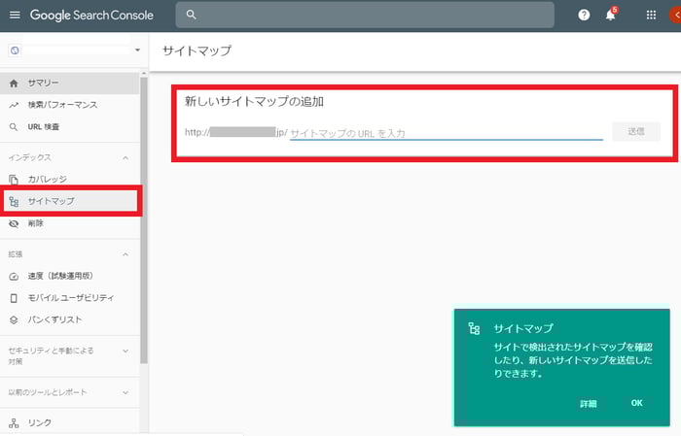Click the speedometer icon beside 速度

(x=14, y=276)
